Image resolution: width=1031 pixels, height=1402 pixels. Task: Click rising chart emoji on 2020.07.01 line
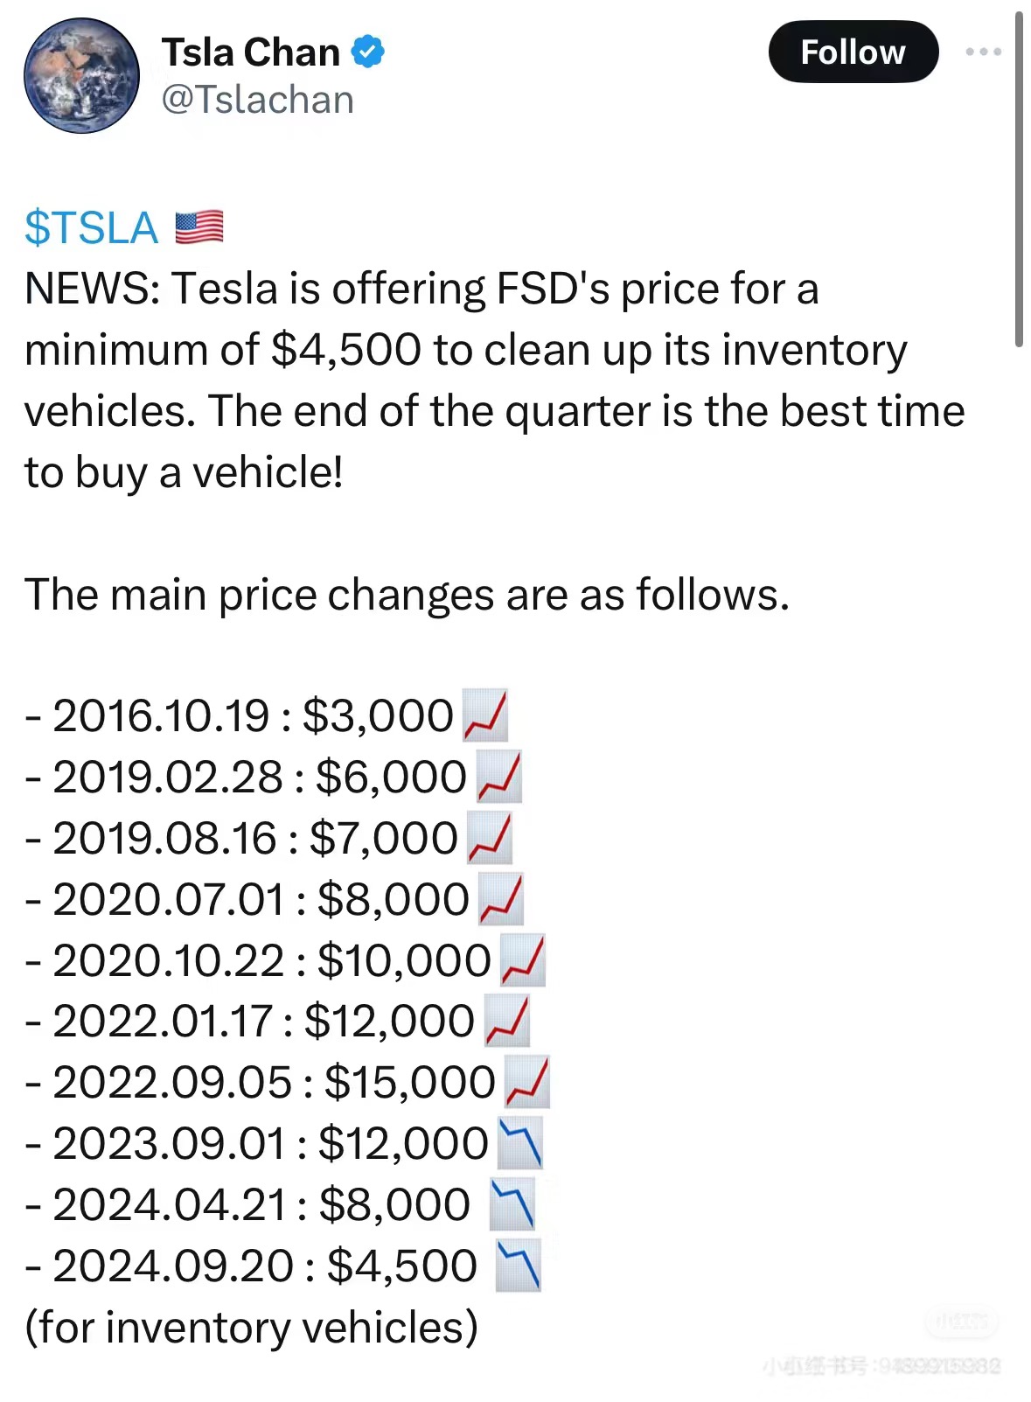click(501, 899)
